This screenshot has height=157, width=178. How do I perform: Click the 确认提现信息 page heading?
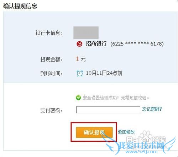click(20, 6)
